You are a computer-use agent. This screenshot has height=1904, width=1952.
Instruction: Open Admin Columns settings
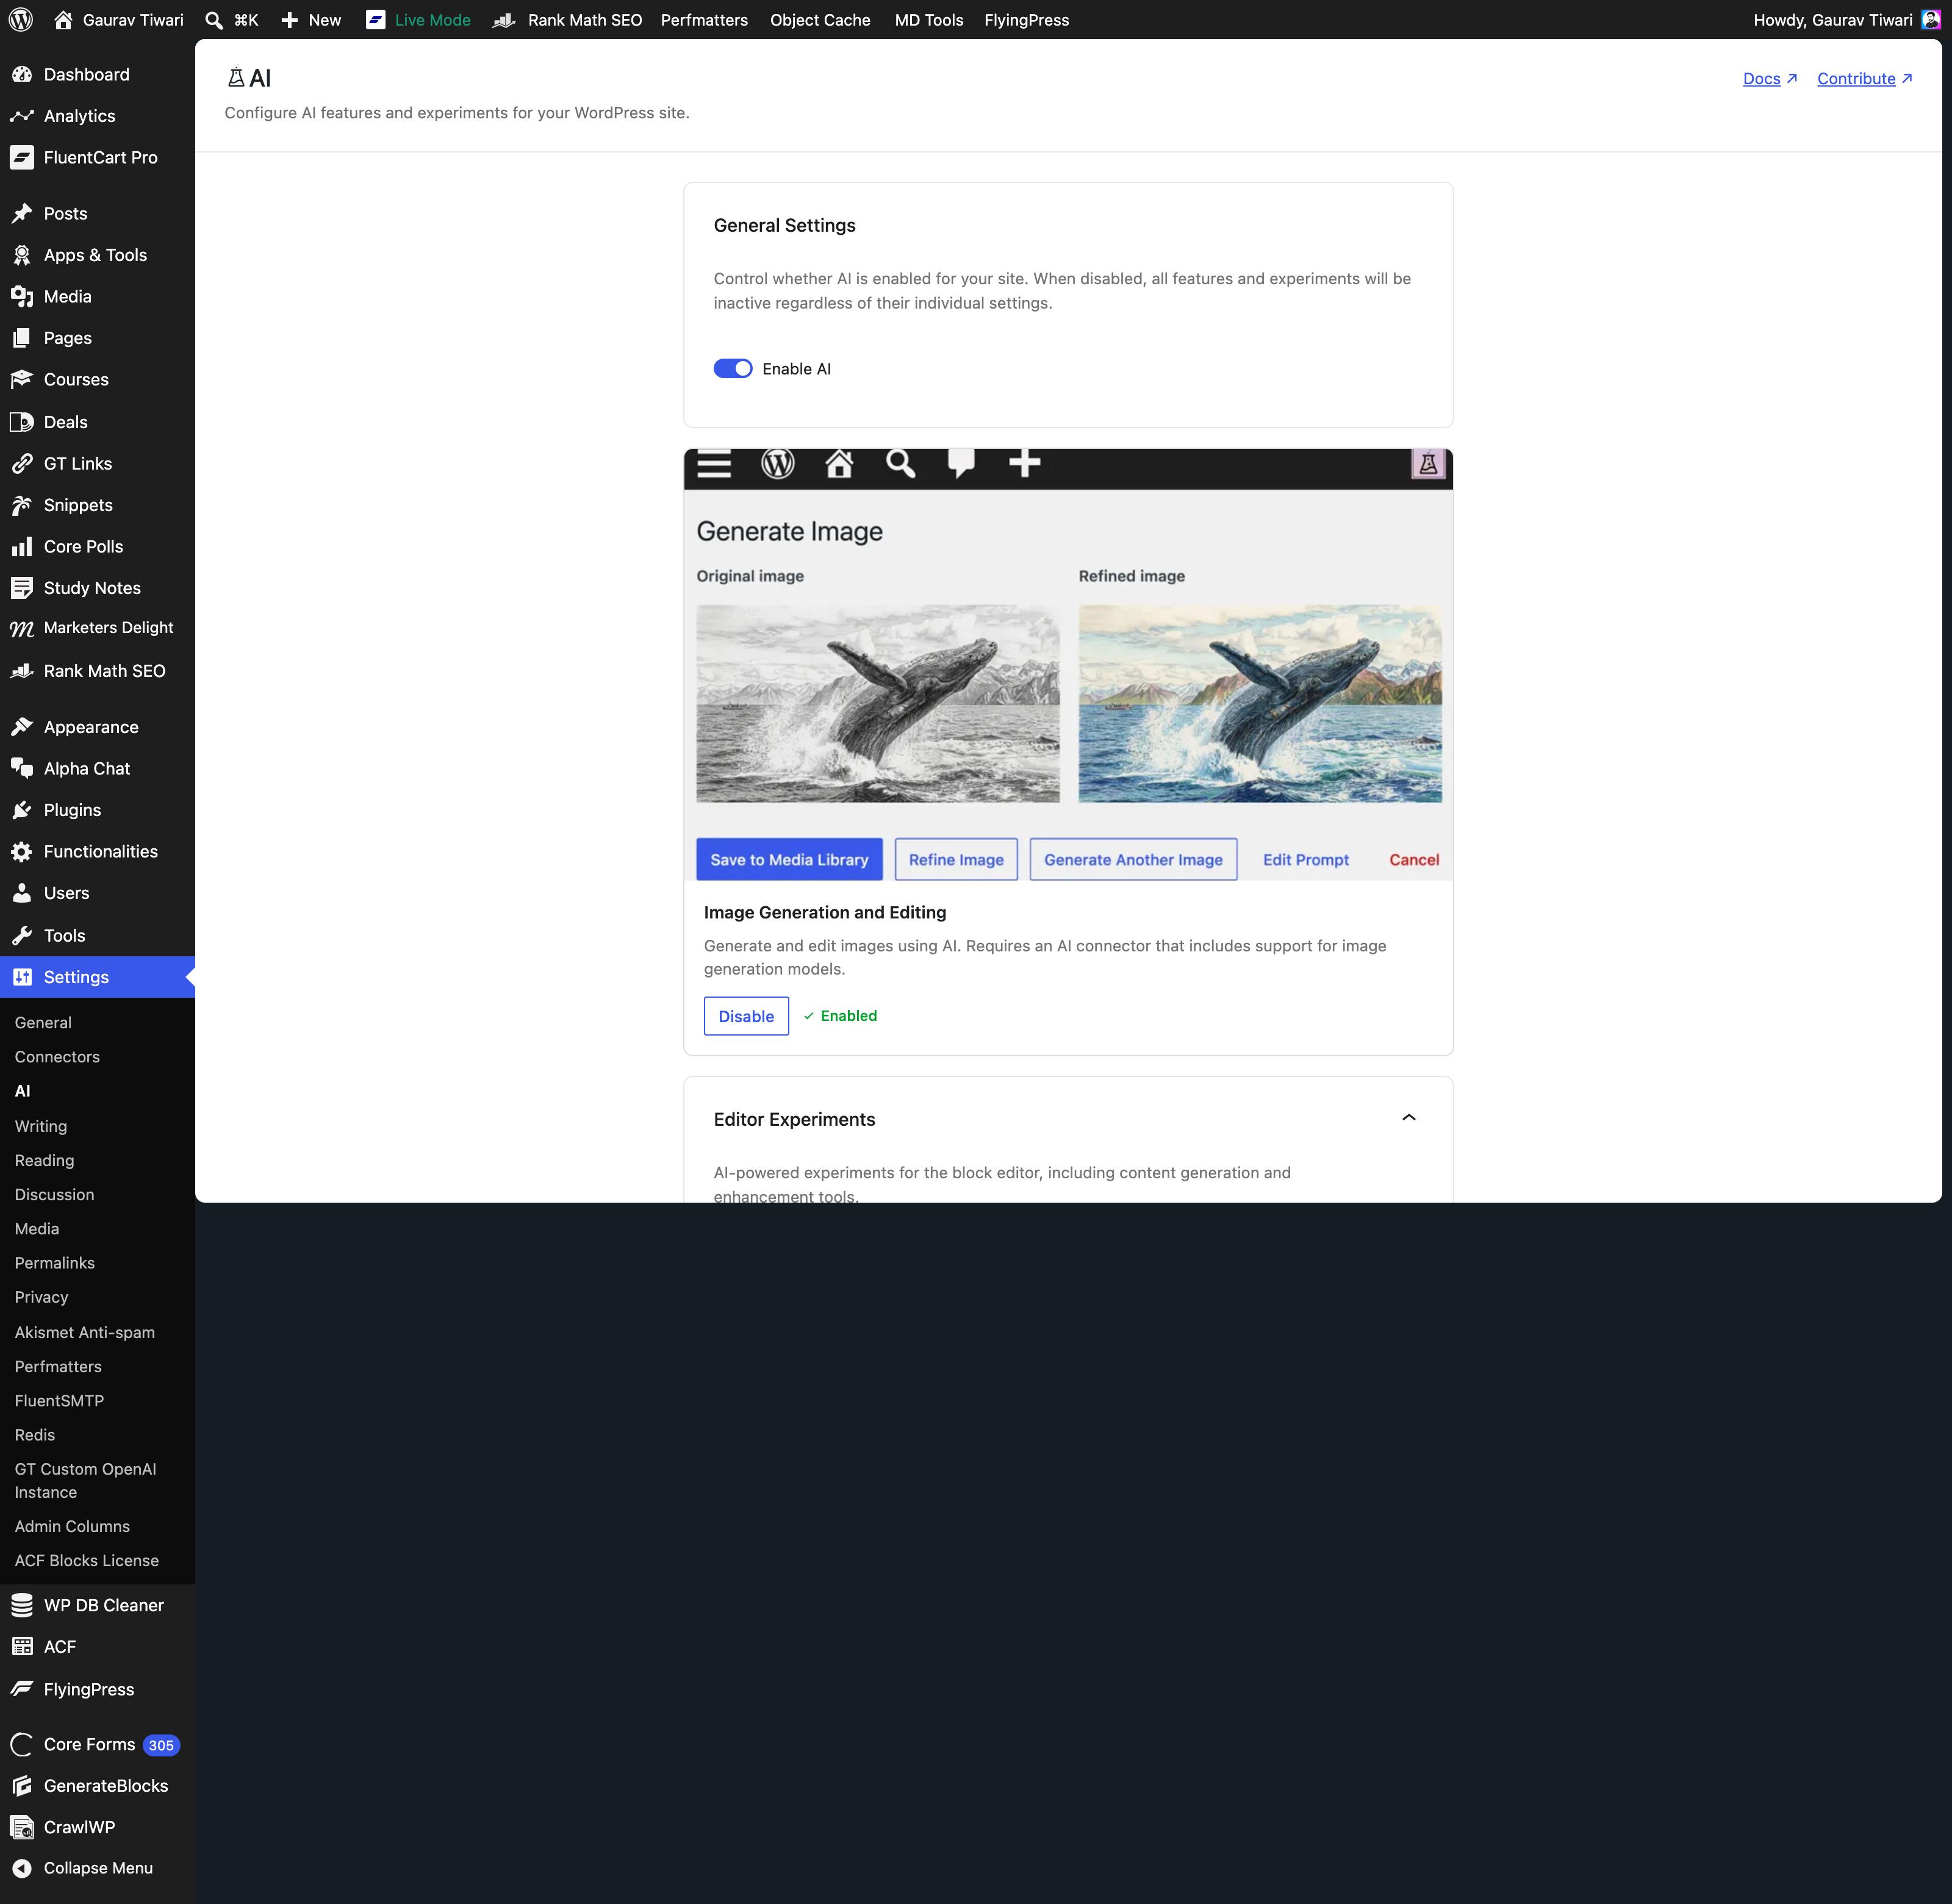click(72, 1526)
